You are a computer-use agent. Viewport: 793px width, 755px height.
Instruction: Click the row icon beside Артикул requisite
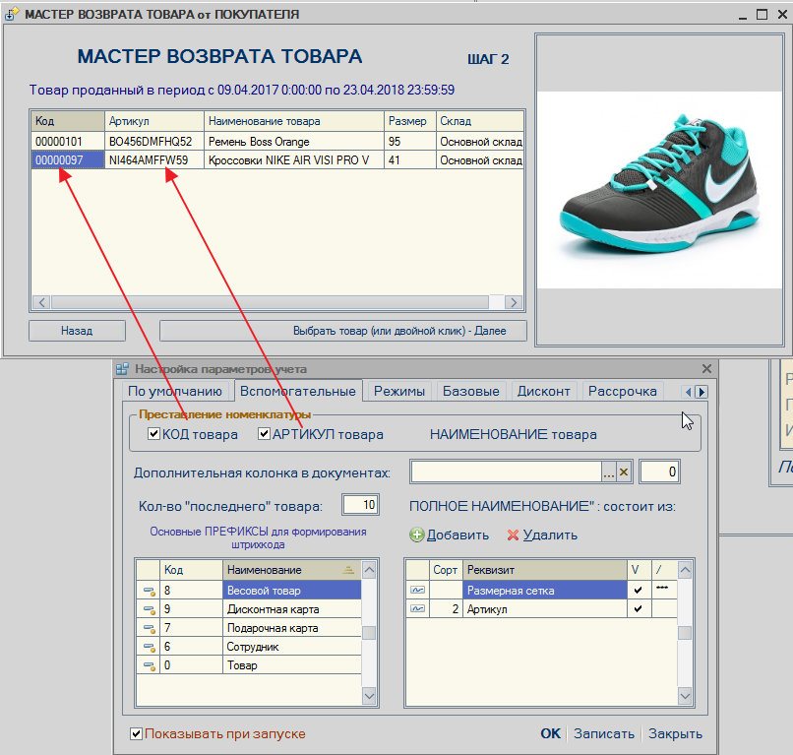click(418, 608)
